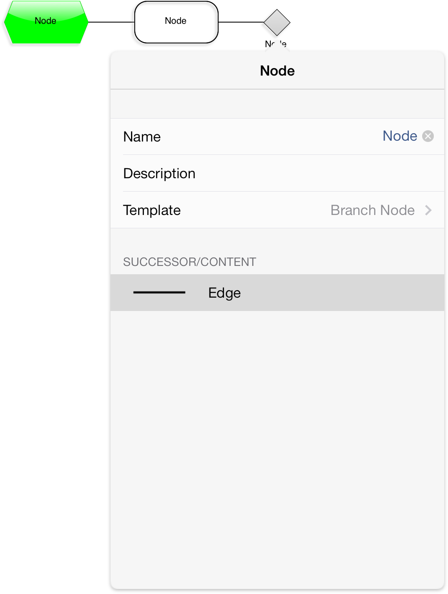Select the white rounded rectangle node
The height and width of the screenshot is (594, 448).
(x=176, y=22)
